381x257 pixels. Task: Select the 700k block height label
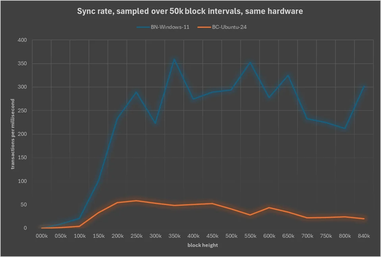pos(307,236)
